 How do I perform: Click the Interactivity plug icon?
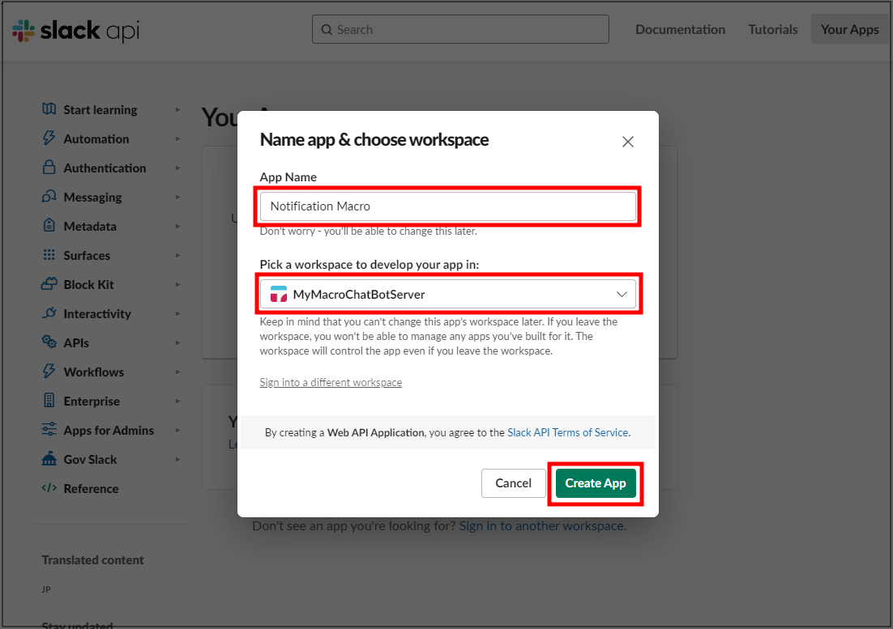click(49, 312)
